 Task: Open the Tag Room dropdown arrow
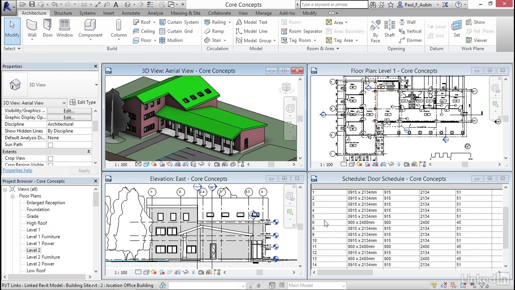coord(315,41)
